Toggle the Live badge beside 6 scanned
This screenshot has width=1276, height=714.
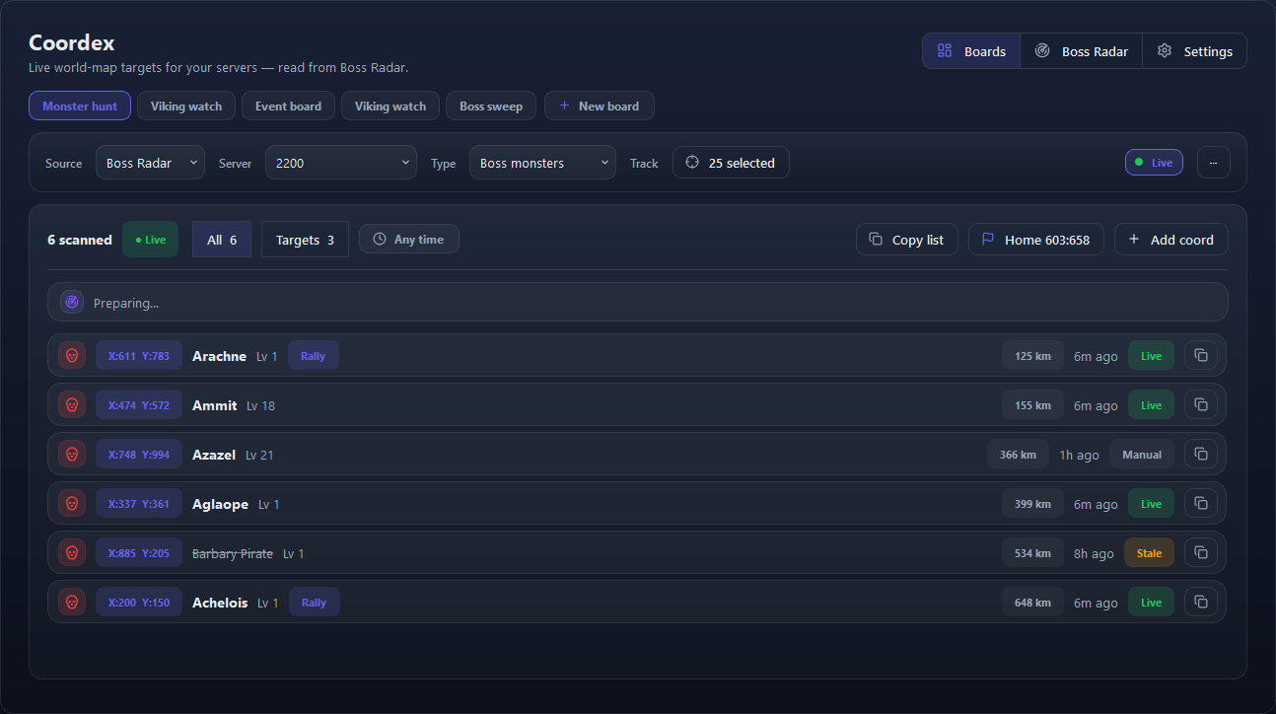pyautogui.click(x=150, y=240)
